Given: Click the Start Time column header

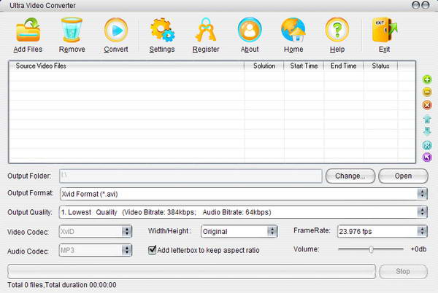Looking at the screenshot, I should (x=304, y=66).
